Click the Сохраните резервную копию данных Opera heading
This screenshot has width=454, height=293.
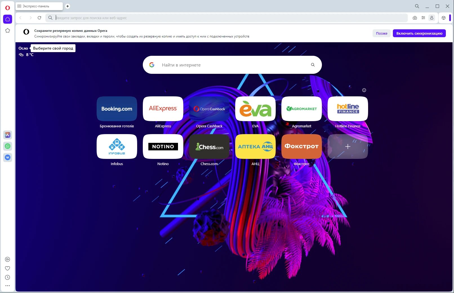coord(71,31)
